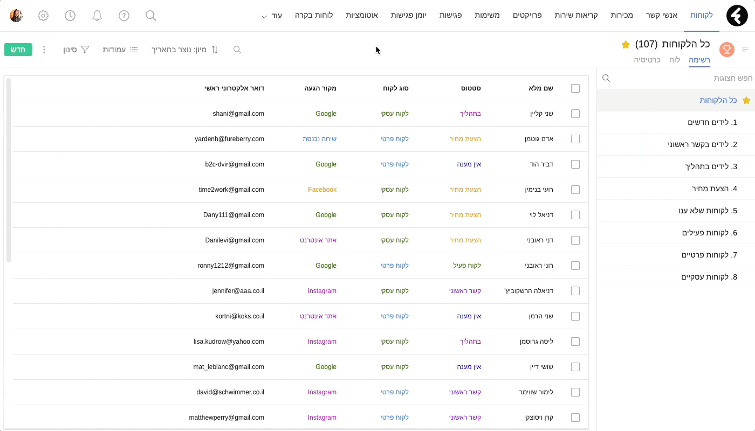Toggle the select-all checkbox in header
This screenshot has height=431, width=755.
[x=575, y=88]
